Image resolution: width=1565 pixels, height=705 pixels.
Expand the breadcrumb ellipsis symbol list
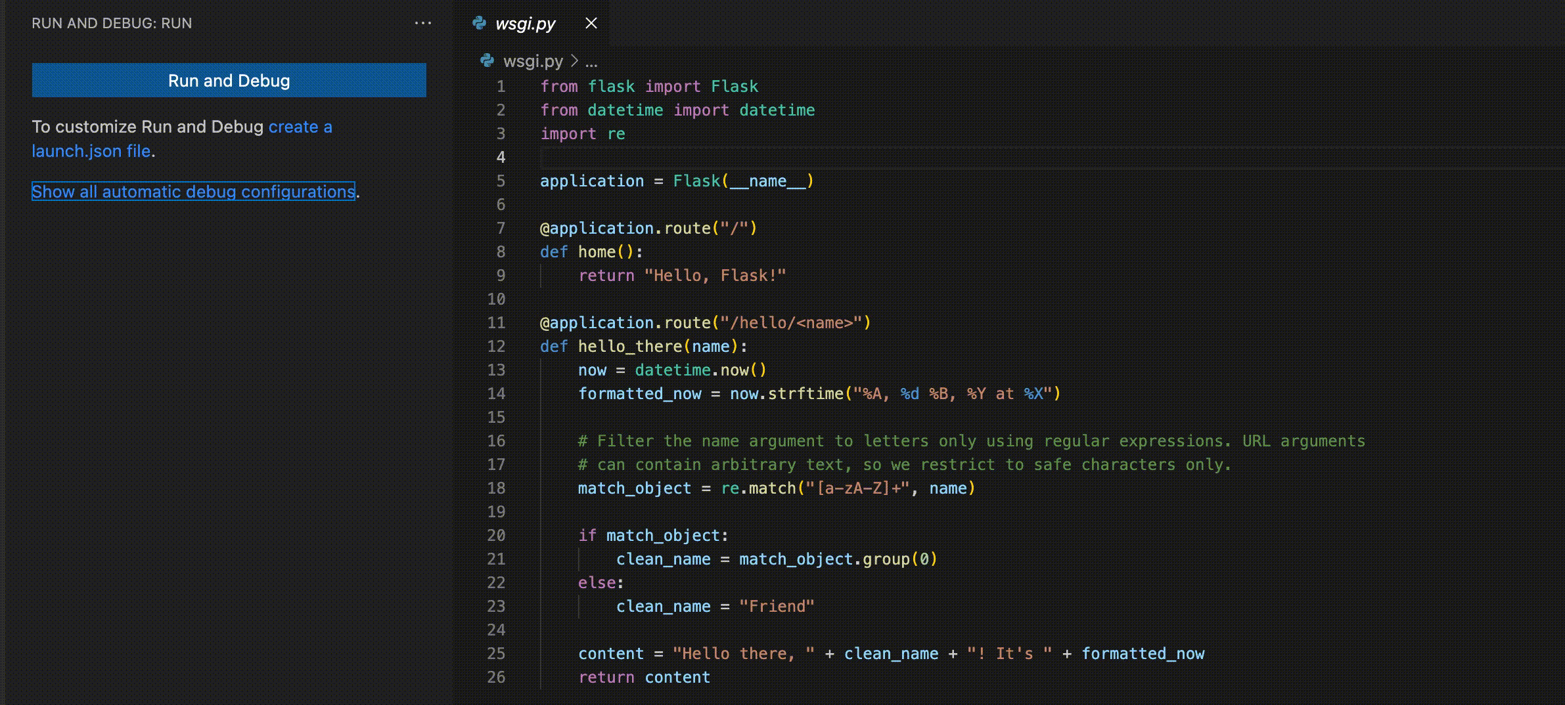click(591, 62)
